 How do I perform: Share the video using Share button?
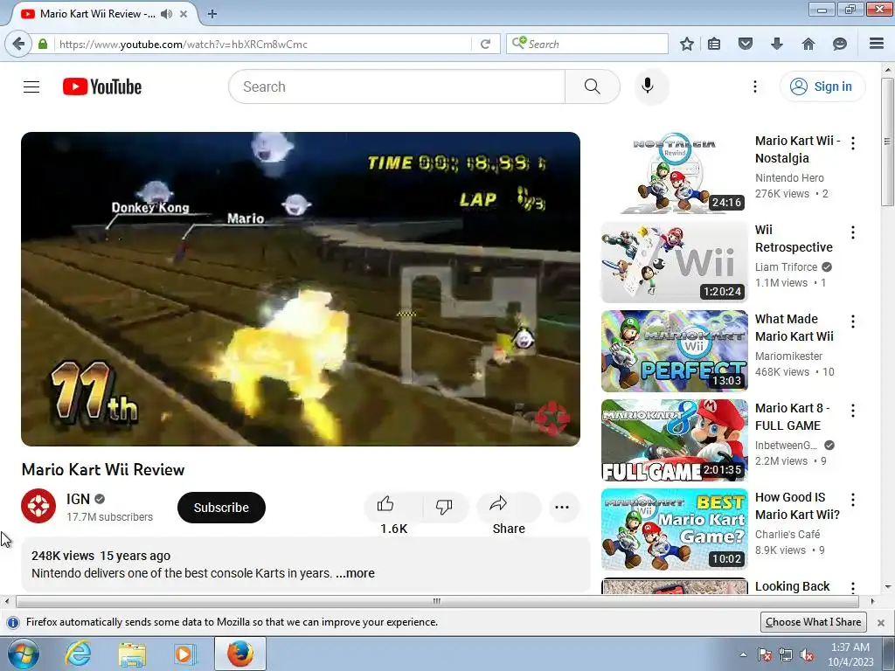click(x=509, y=507)
